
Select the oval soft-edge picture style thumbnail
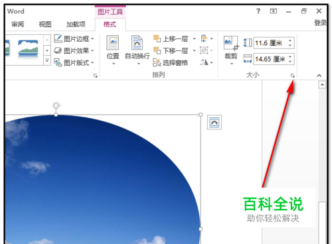click(x=28, y=50)
